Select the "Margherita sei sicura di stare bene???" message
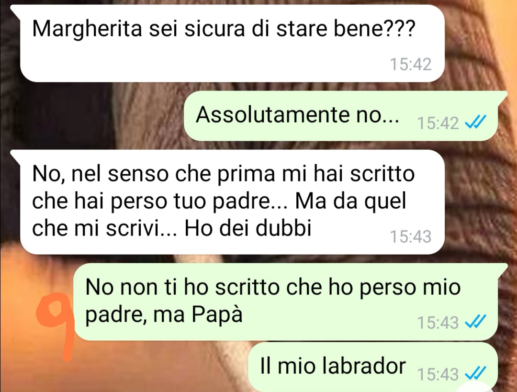 (232, 43)
